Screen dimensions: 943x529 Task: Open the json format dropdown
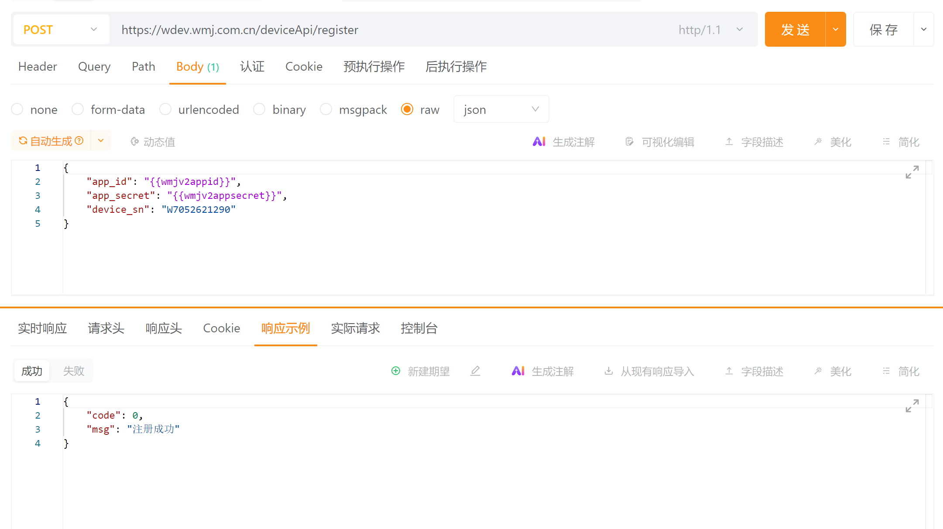(x=501, y=109)
